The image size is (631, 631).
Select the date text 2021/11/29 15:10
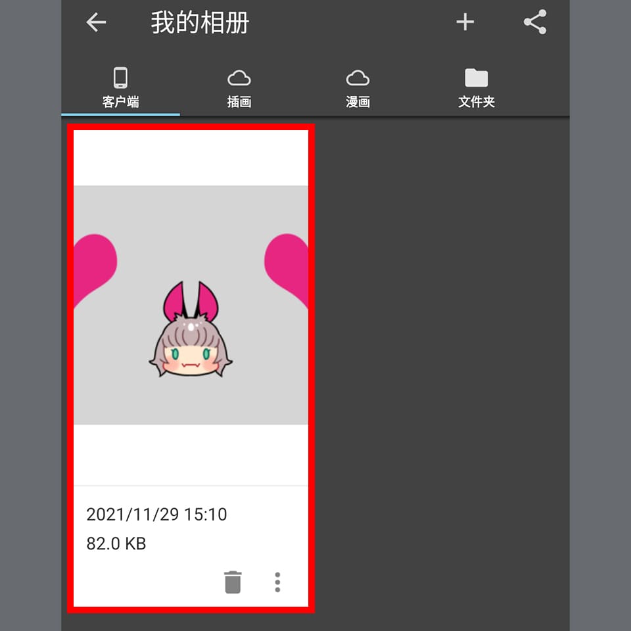(x=156, y=514)
